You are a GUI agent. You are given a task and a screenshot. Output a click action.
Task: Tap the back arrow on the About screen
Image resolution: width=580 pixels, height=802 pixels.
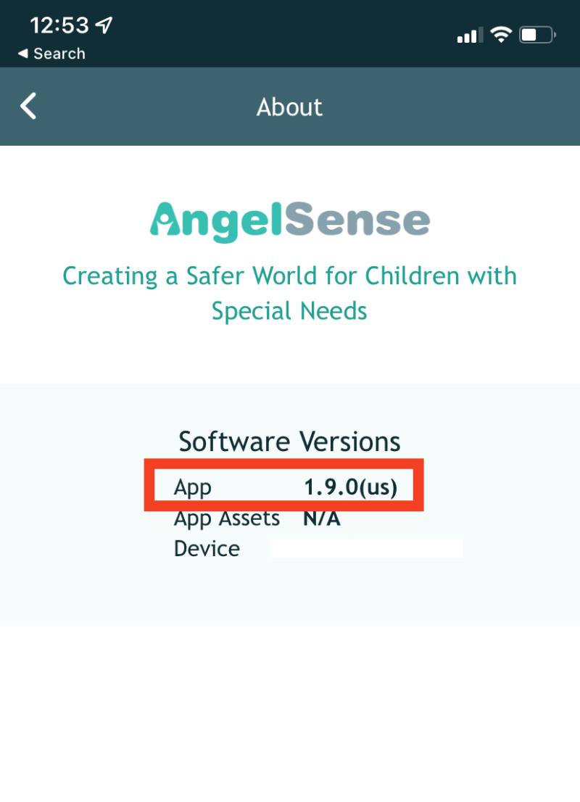(28, 106)
